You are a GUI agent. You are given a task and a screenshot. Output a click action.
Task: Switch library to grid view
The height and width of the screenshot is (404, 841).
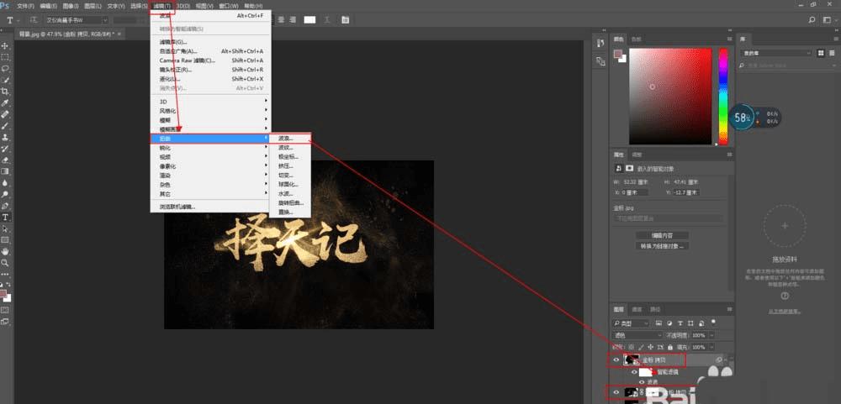coord(821,53)
